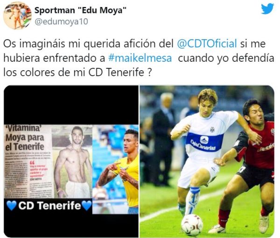The width and height of the screenshot is (280, 238).
Task: Click the soccer ball in the photo
Action: pos(192,225)
